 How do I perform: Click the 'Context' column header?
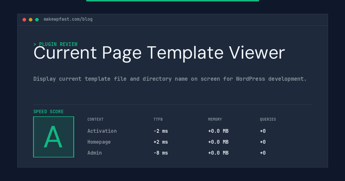[95, 120]
